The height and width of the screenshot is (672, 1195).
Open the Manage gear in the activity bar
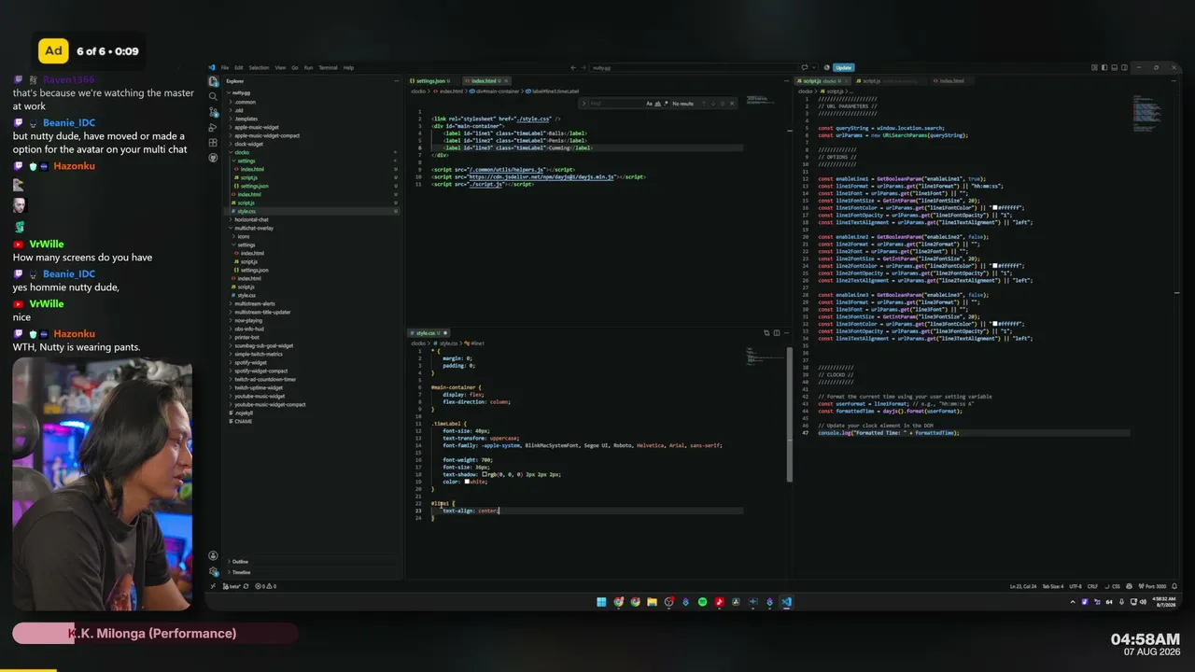(214, 572)
